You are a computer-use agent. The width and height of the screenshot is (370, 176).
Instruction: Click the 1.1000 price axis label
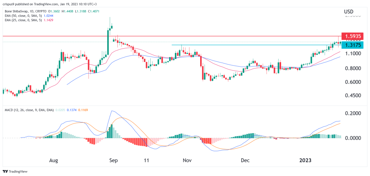click(353, 54)
